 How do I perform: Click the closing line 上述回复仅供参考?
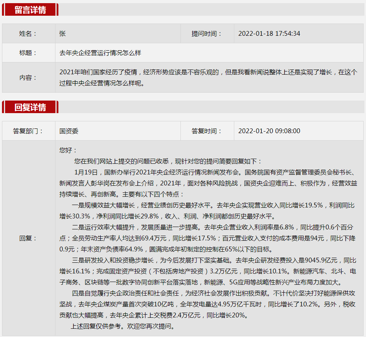coord(122,326)
